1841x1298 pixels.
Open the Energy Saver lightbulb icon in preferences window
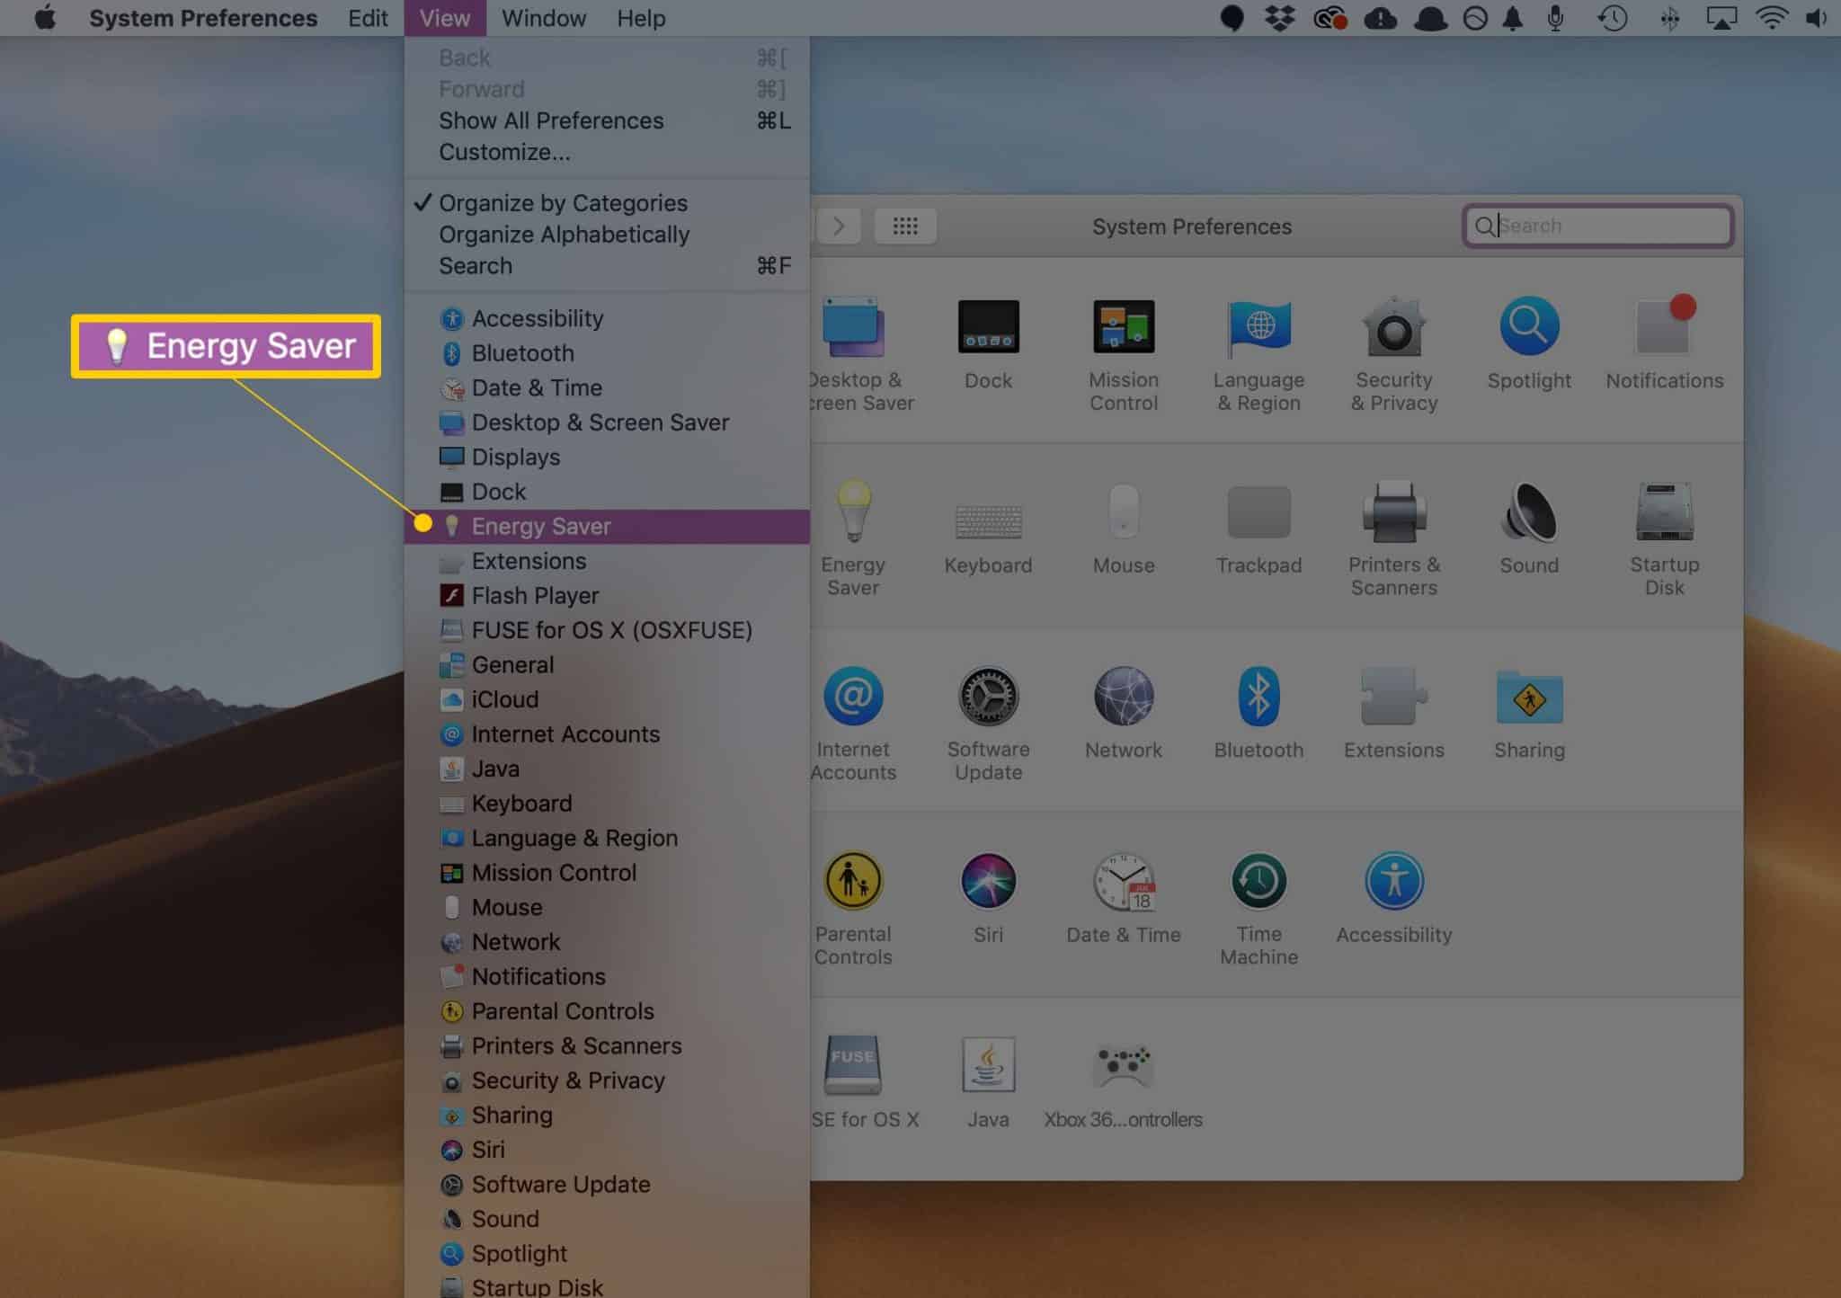pyautogui.click(x=853, y=511)
